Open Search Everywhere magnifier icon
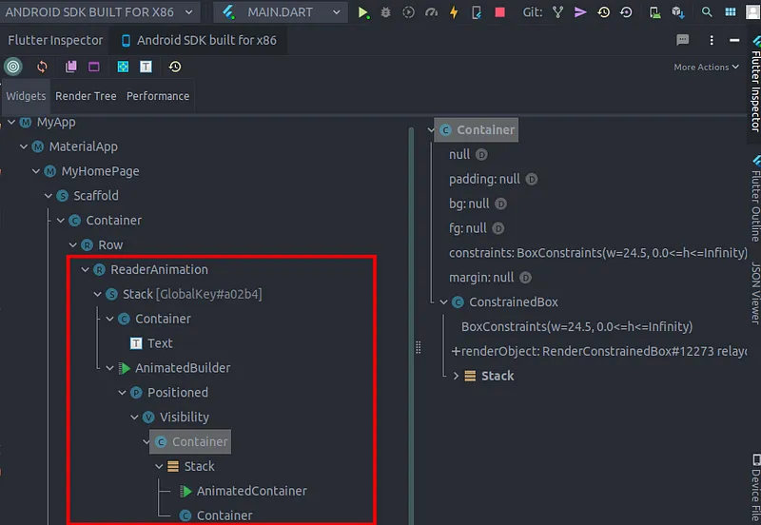The width and height of the screenshot is (761, 525). [x=707, y=12]
